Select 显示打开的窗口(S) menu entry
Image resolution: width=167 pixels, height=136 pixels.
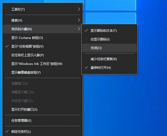[x=42, y=109]
